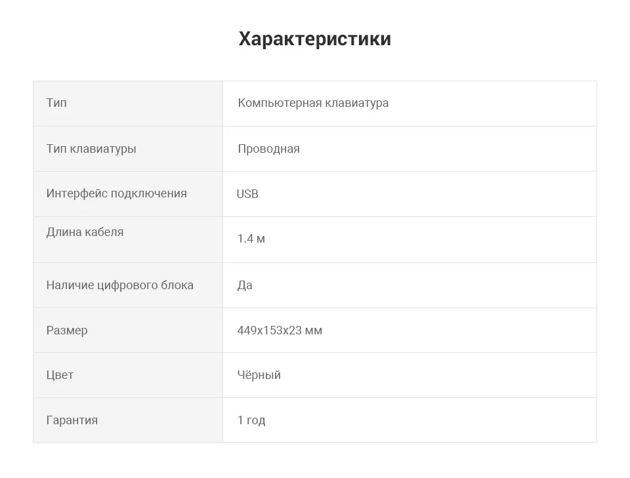Select Компьютерная клавиатура value text
This screenshot has width=630, height=478.
pos(313,103)
